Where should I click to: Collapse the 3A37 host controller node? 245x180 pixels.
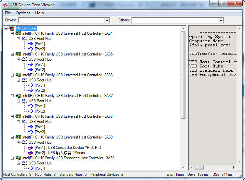(x=12, y=96)
